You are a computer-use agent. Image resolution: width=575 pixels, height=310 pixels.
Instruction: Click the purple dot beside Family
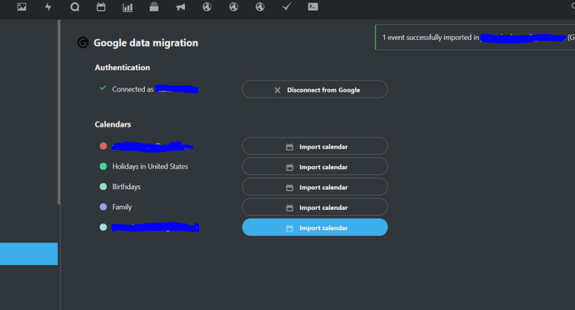(103, 207)
